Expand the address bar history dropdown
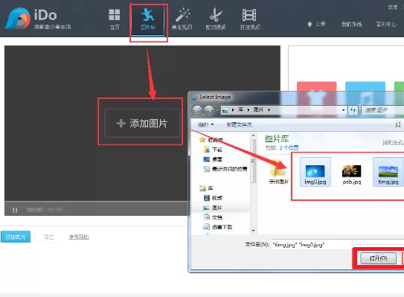The width and height of the screenshot is (404, 297). pos(344,110)
